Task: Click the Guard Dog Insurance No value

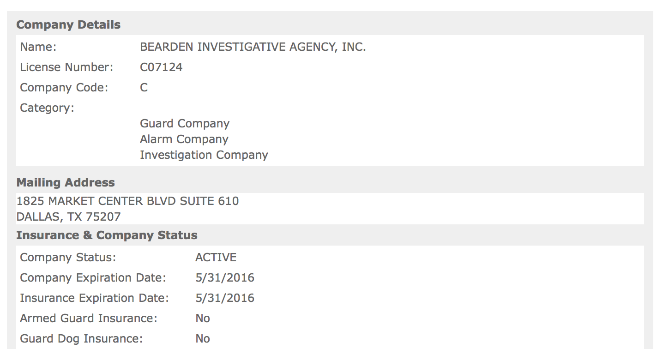Action: 203,339
